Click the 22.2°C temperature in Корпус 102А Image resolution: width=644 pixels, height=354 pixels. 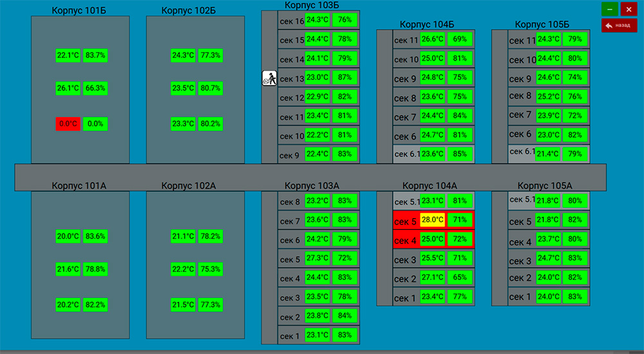pos(183,268)
